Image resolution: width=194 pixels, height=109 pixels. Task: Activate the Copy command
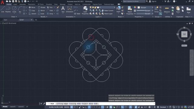click(32, 11)
